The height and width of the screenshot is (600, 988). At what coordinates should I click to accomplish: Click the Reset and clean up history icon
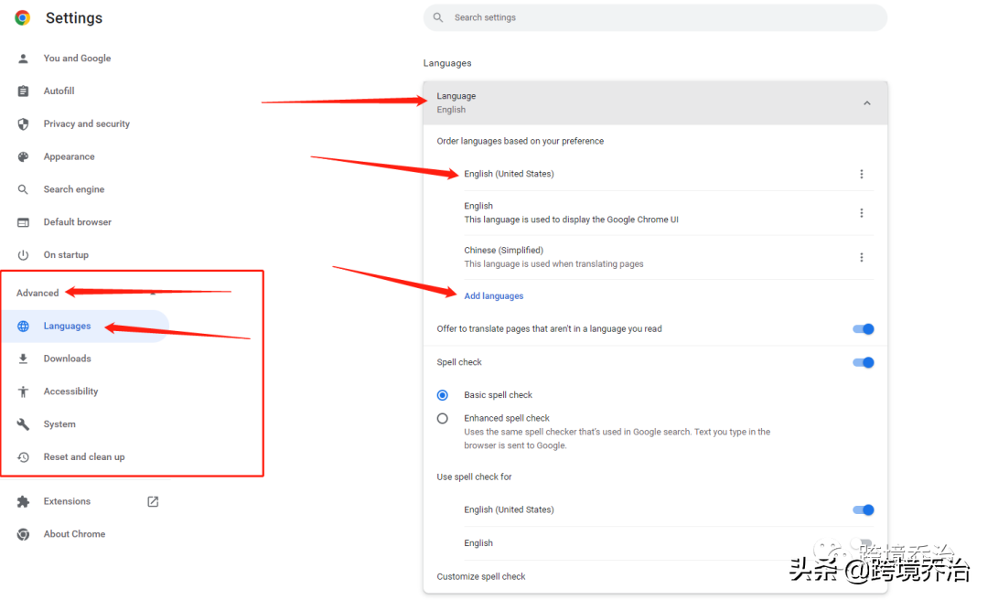(23, 457)
